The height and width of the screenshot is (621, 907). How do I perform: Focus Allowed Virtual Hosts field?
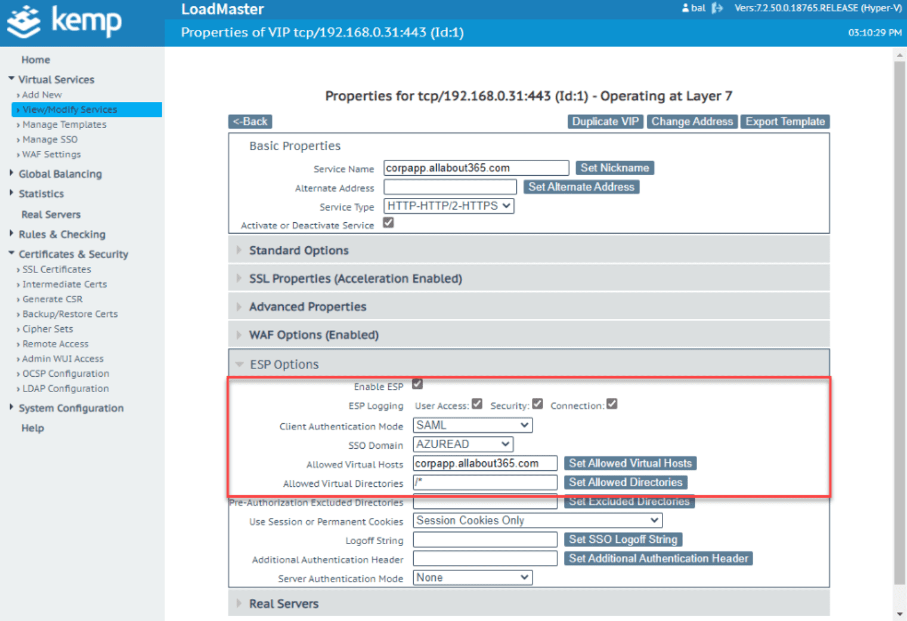[485, 464]
